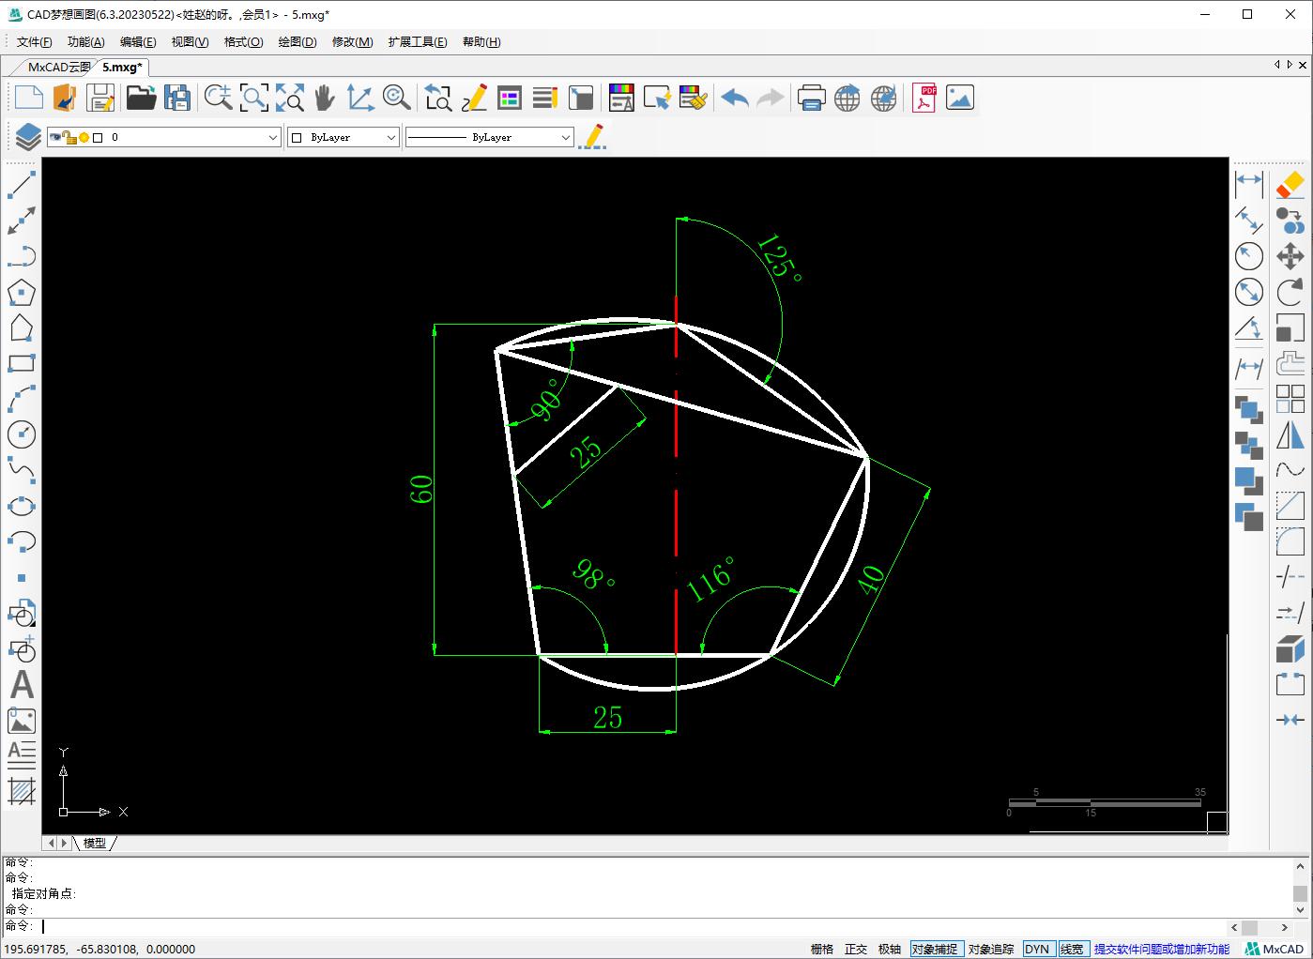
Task: Toggle 栅格 grid mode in status bar
Action: [822, 949]
